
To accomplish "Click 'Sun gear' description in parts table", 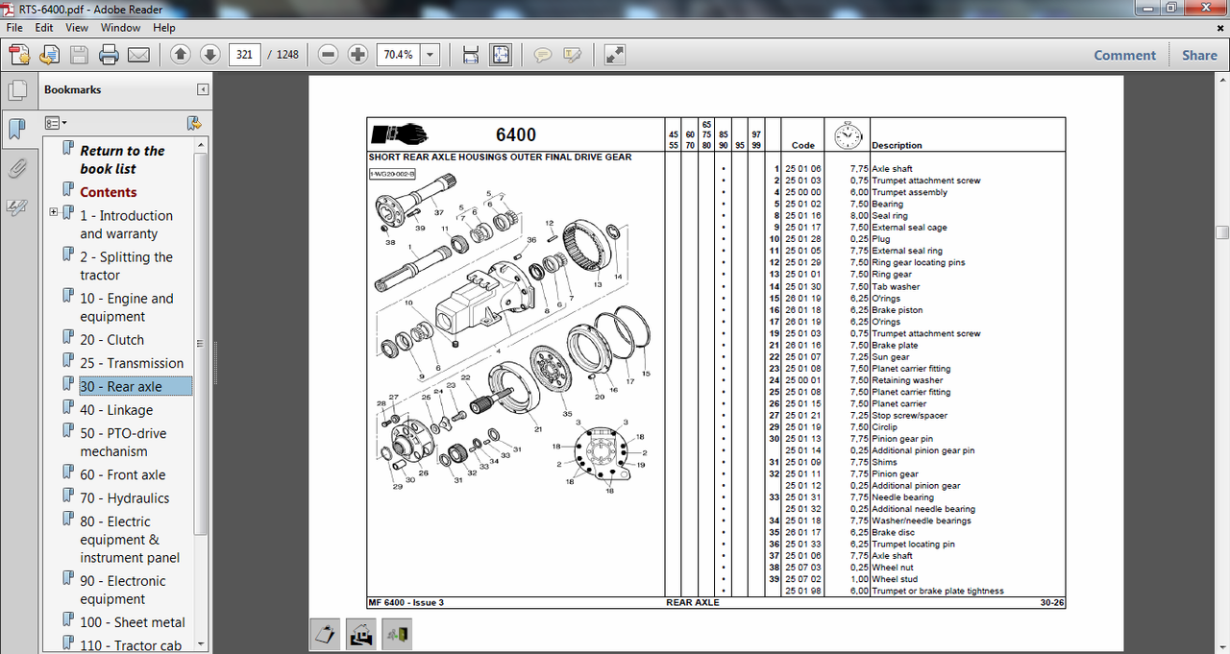I will (x=890, y=357).
